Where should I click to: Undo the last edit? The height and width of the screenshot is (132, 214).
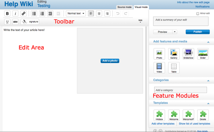tap(118, 13)
